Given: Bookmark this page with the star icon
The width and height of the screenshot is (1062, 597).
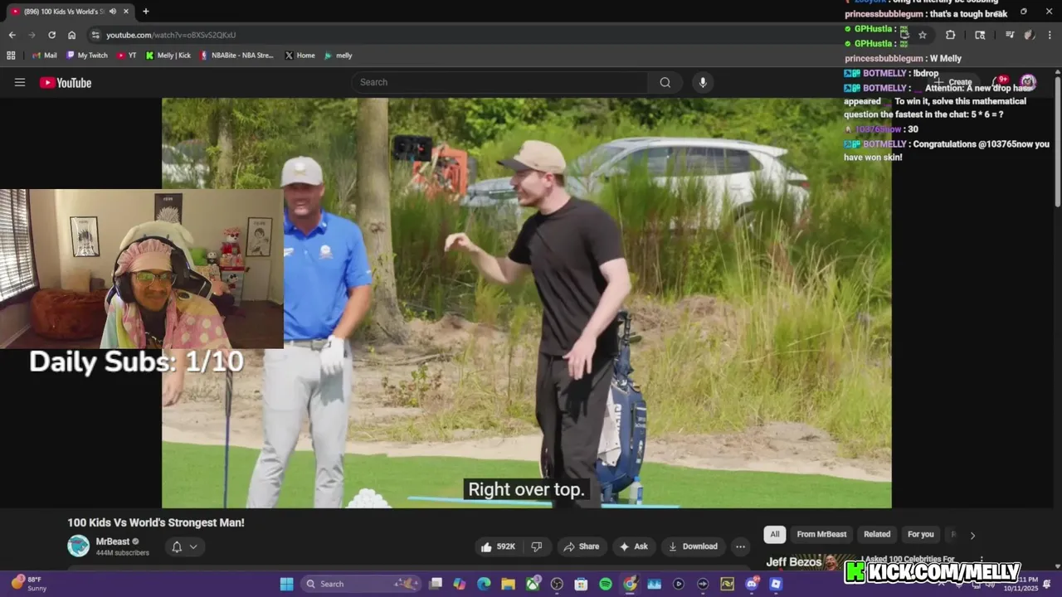Looking at the screenshot, I should click(x=922, y=35).
